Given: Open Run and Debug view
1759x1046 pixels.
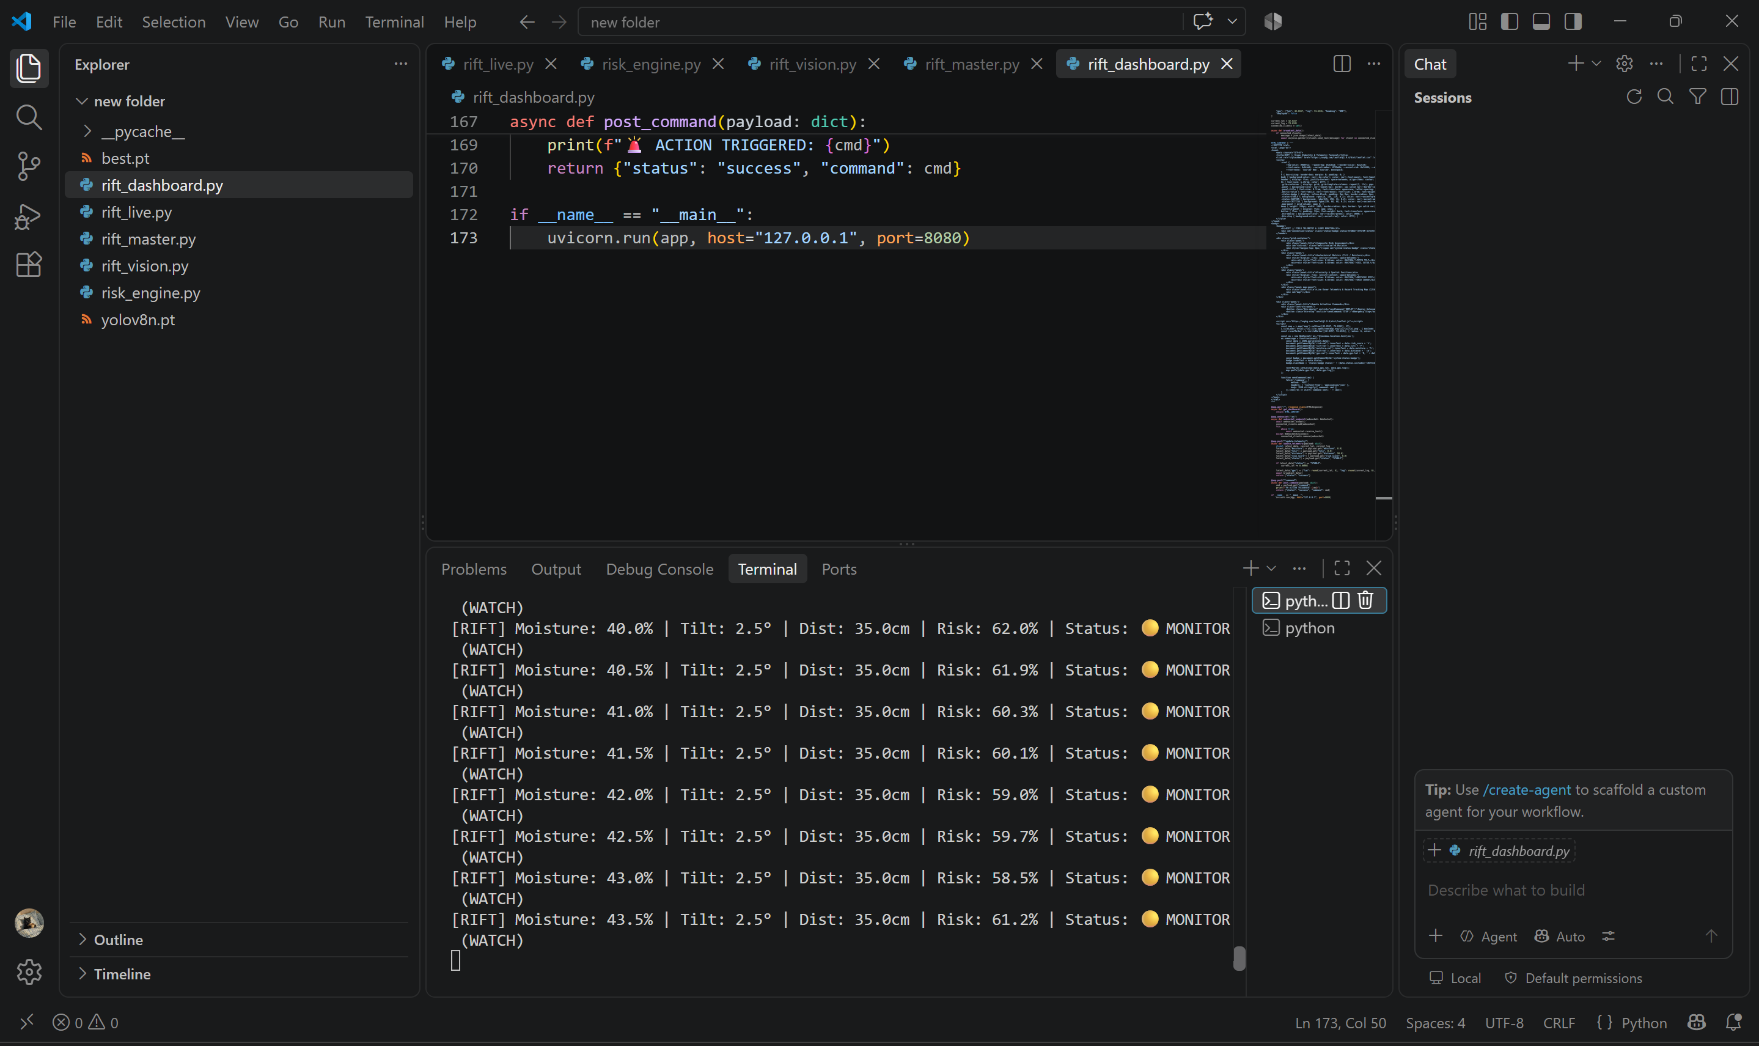Looking at the screenshot, I should (29, 216).
